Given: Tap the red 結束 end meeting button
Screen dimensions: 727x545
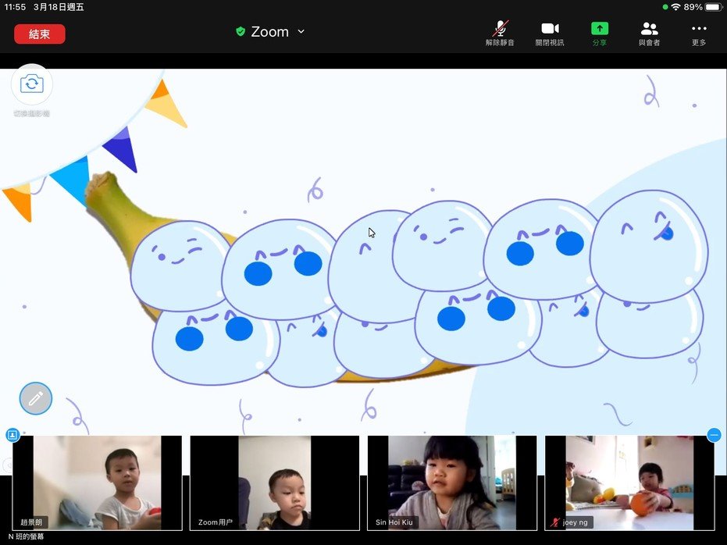Looking at the screenshot, I should point(39,34).
